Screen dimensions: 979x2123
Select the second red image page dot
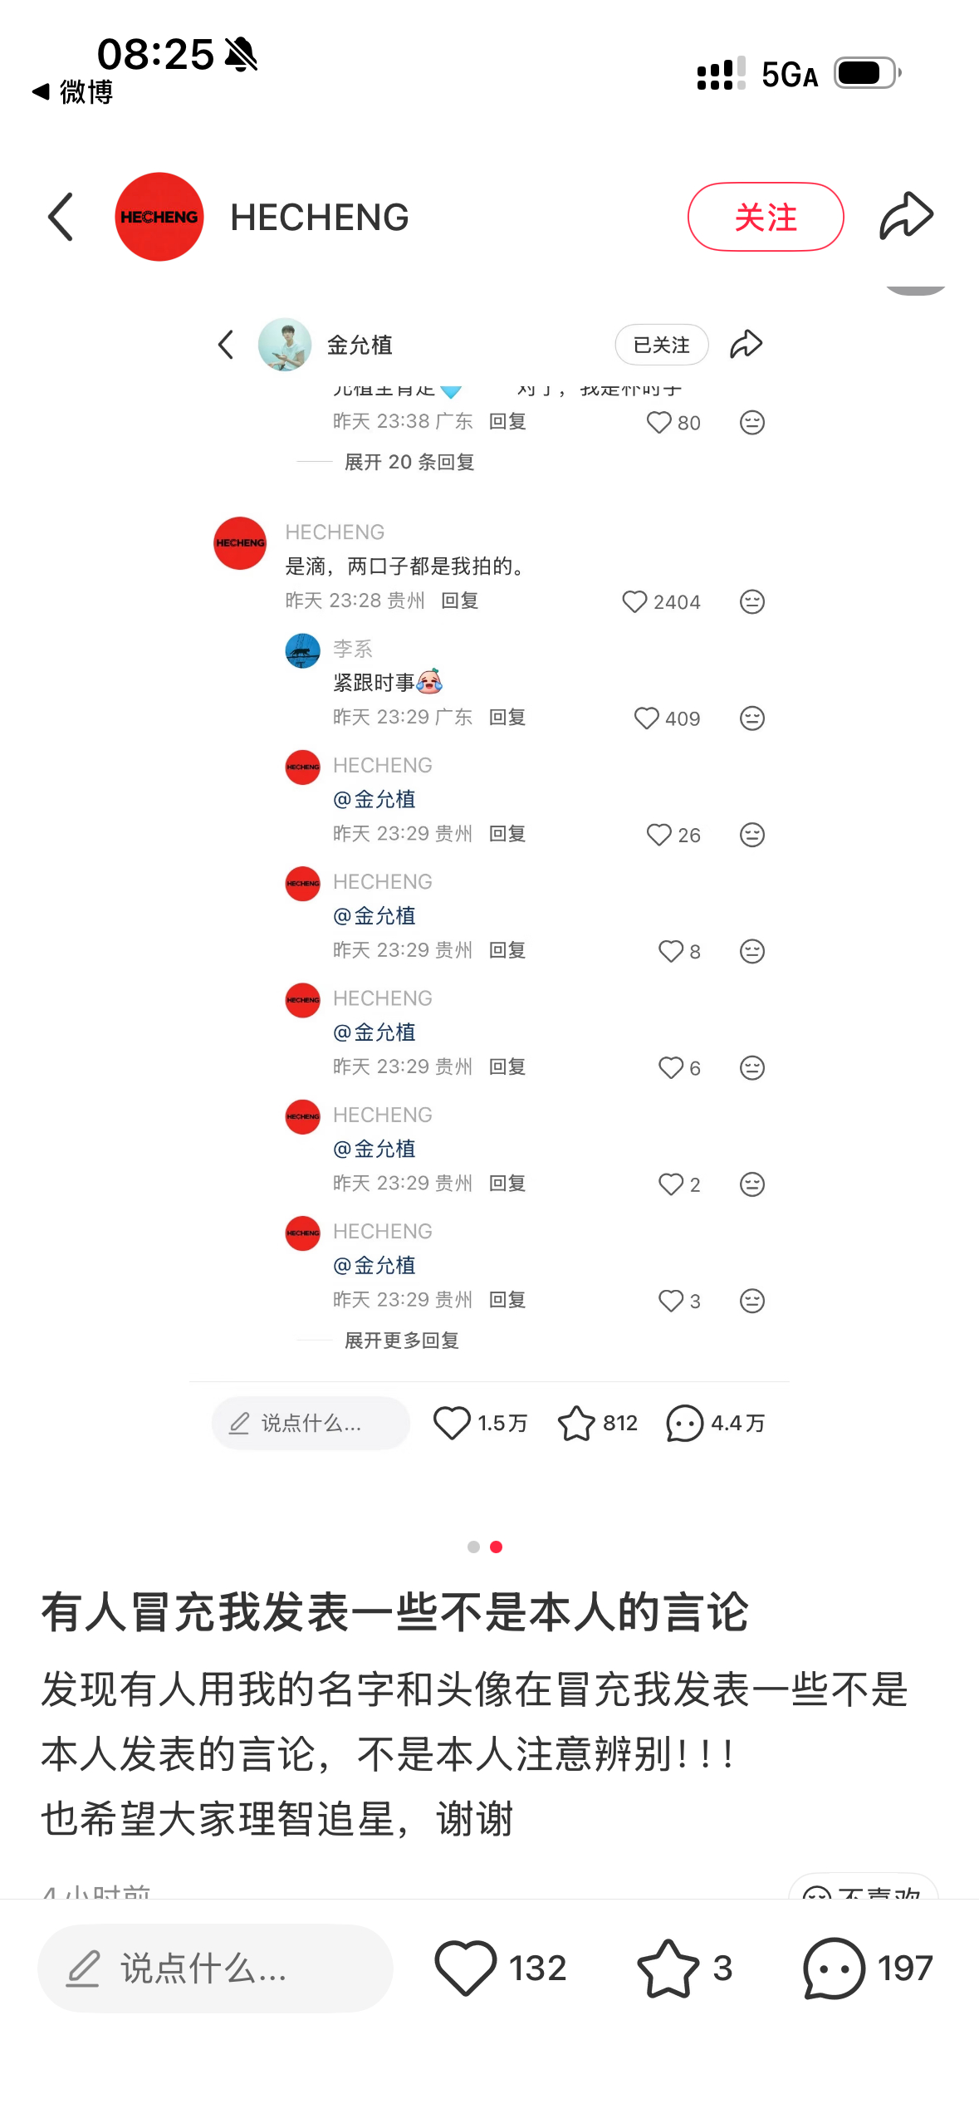pyautogui.click(x=496, y=1547)
